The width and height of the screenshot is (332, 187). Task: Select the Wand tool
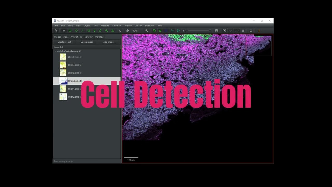coord(106,31)
